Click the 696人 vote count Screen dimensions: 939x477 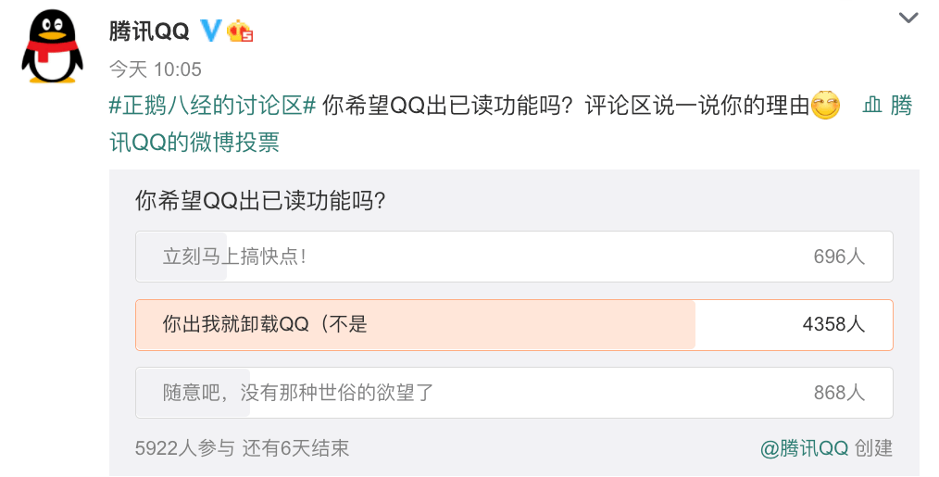[x=839, y=257]
